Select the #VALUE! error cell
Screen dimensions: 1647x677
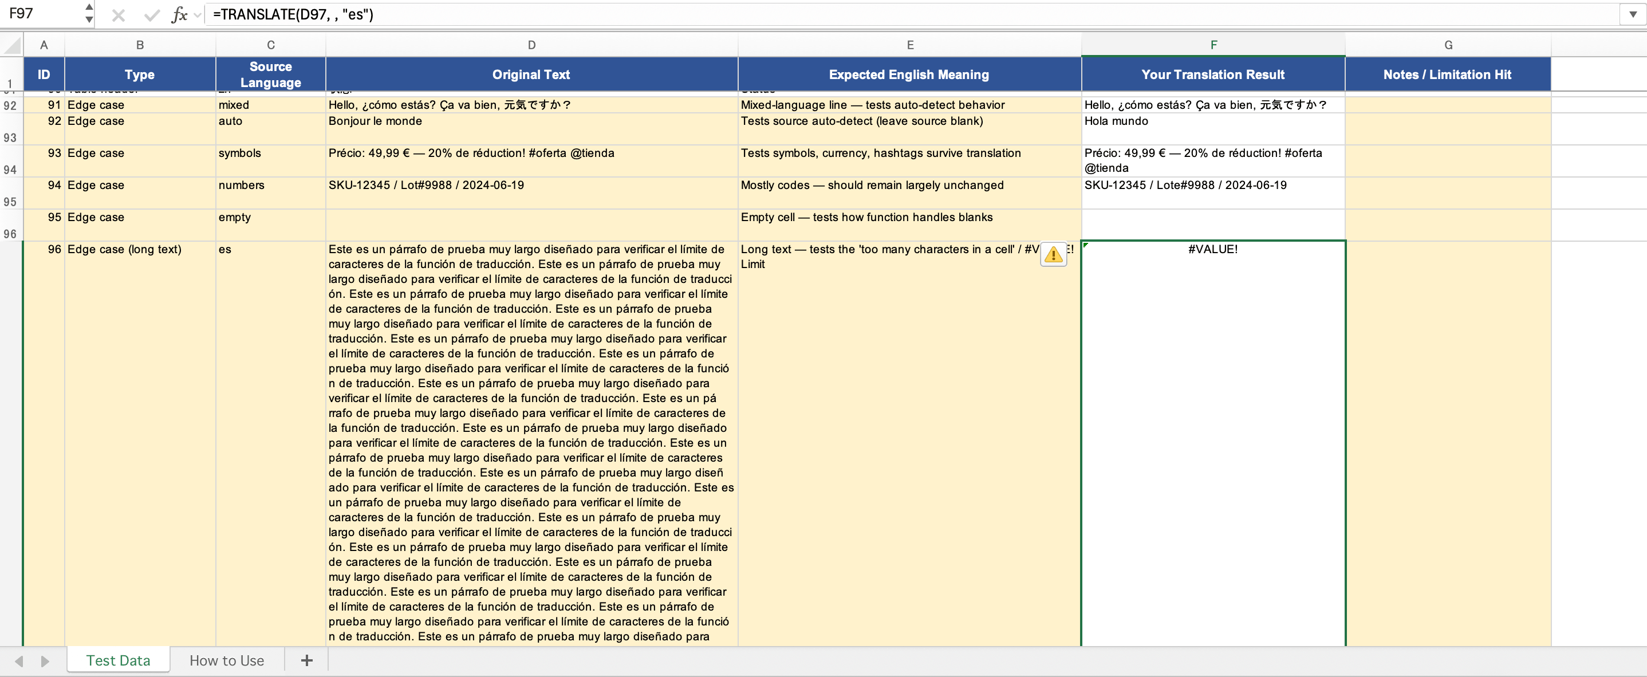point(1213,443)
